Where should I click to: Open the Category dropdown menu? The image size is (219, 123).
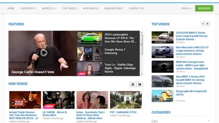(28, 8)
